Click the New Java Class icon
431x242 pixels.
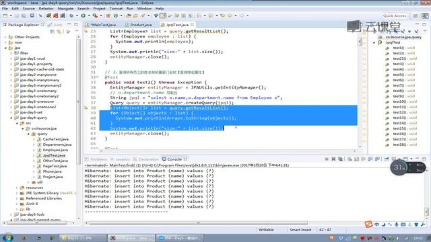pos(116,16)
